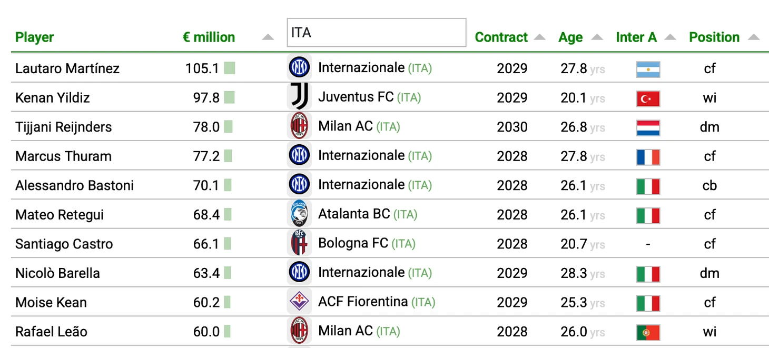The width and height of the screenshot is (769, 348).
Task: Open Alessandro Bastoni player entry
Action: click(74, 185)
